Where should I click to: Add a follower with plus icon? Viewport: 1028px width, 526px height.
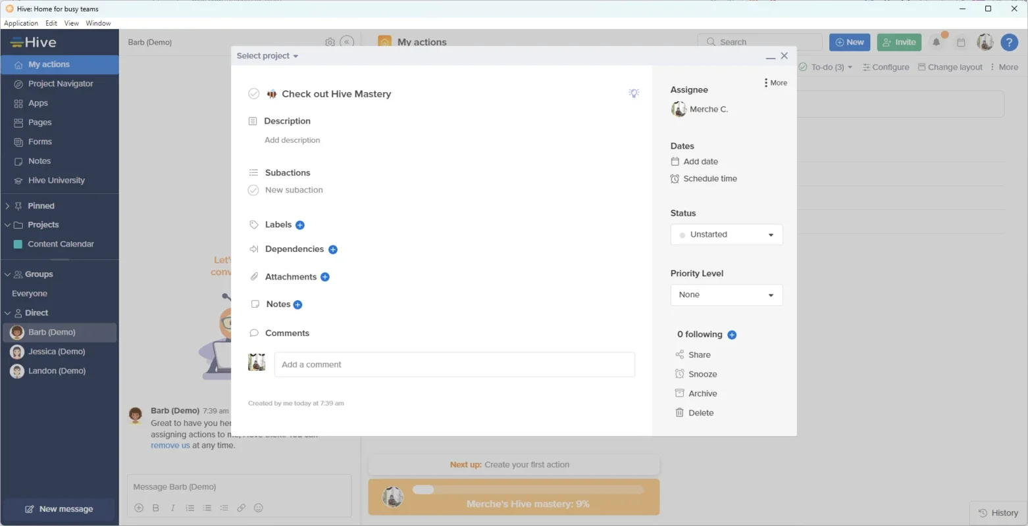(732, 335)
